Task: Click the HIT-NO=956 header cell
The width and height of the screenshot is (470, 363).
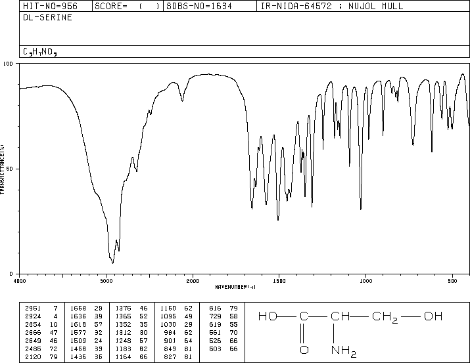Action: (x=56, y=6)
